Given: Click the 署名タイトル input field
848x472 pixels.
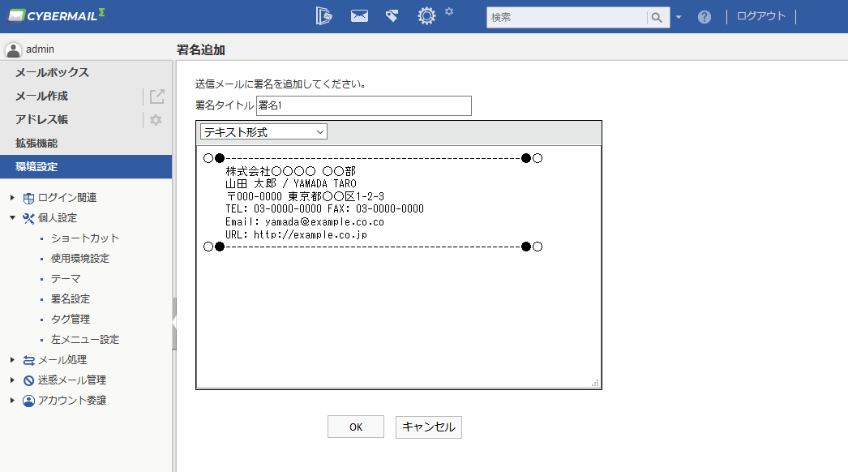Looking at the screenshot, I should click(x=363, y=105).
